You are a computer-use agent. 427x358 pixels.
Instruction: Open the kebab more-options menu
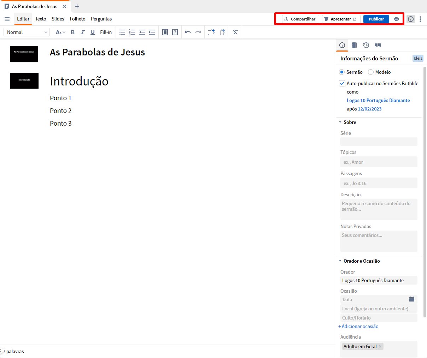click(x=420, y=19)
